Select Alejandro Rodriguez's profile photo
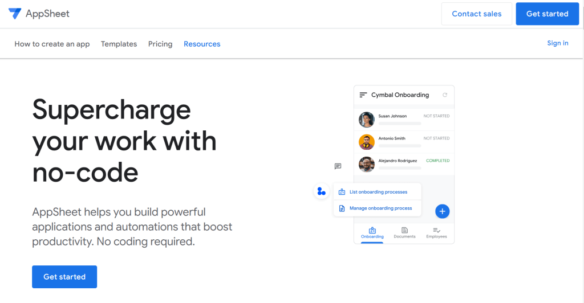The width and height of the screenshot is (584, 303). [367, 165]
